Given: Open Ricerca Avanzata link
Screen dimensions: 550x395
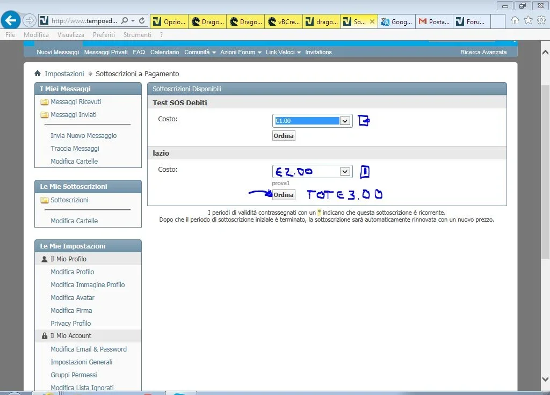Looking at the screenshot, I should (483, 52).
